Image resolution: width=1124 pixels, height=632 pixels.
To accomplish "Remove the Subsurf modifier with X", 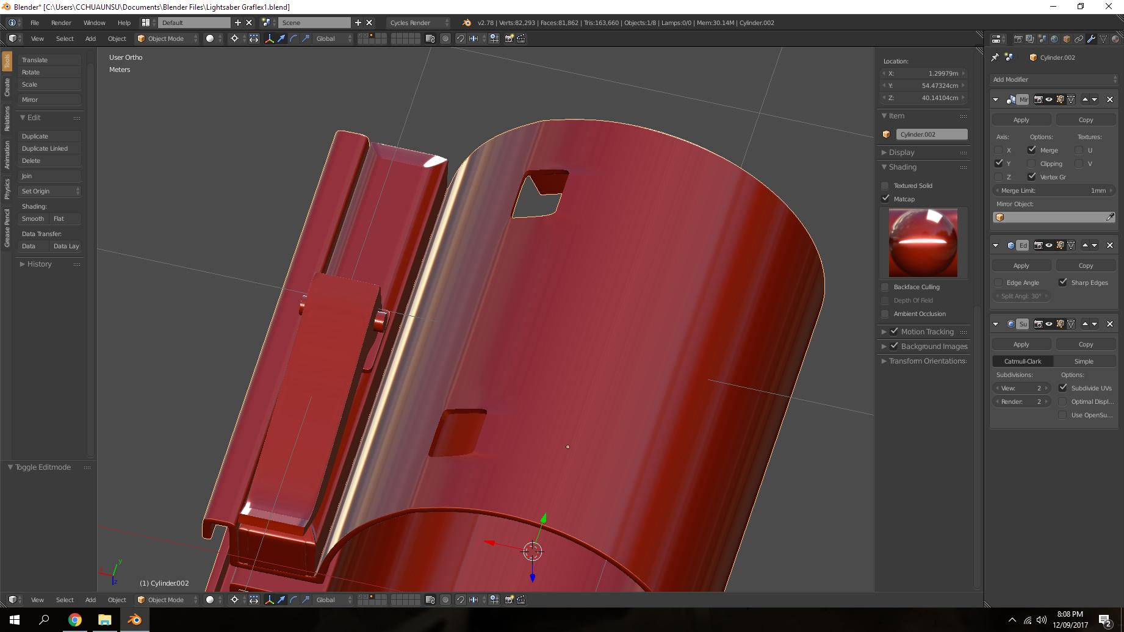I will click(x=1110, y=324).
